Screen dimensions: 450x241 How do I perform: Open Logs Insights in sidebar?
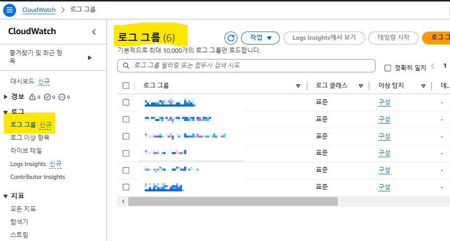tap(28, 164)
